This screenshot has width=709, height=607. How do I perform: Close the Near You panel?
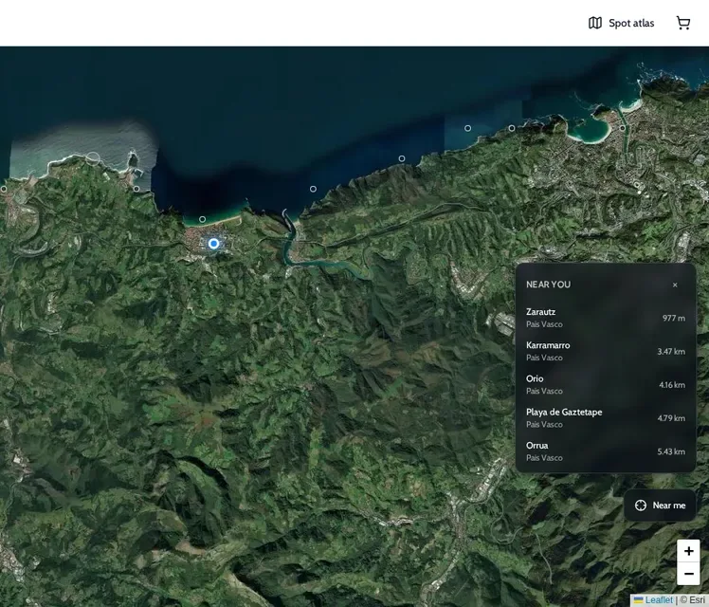click(675, 285)
